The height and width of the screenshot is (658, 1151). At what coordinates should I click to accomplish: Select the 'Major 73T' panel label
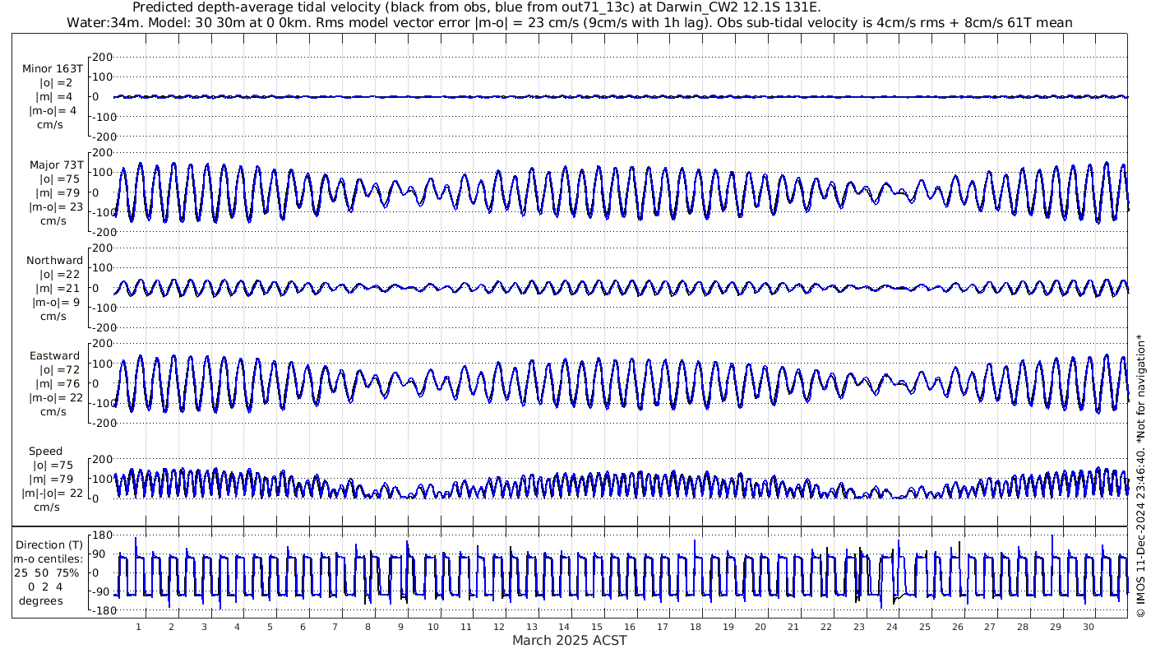pos(56,165)
